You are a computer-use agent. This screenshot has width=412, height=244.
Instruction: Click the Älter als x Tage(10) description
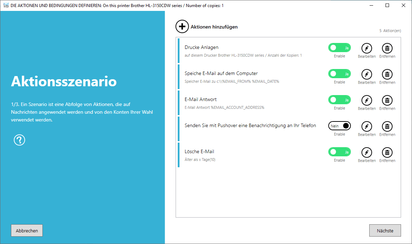[x=200, y=159]
